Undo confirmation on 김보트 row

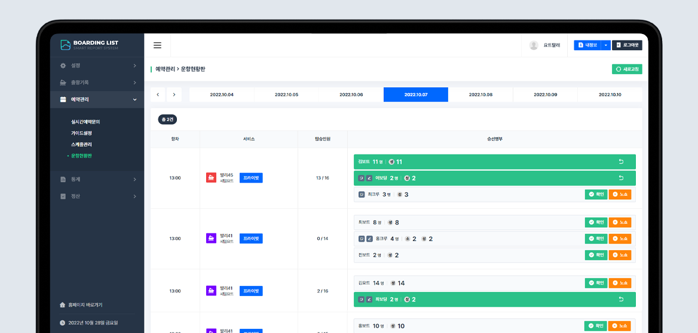(x=620, y=162)
